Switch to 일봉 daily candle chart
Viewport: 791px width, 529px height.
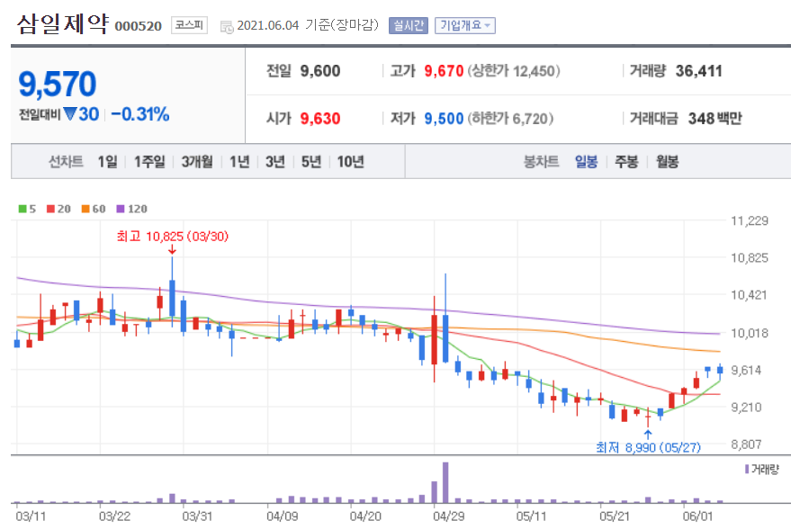coord(586,162)
